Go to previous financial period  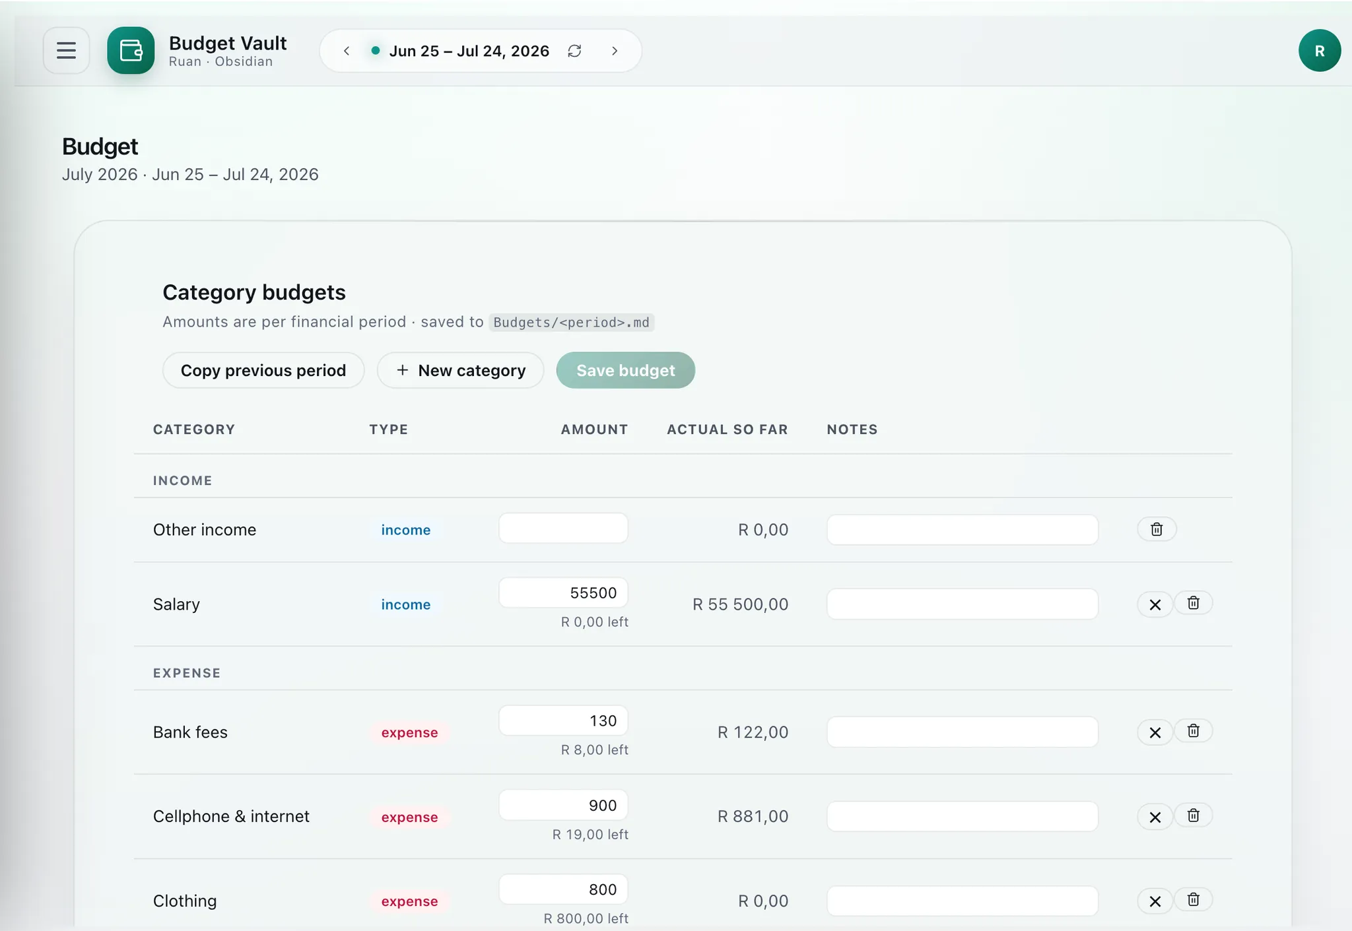(347, 51)
